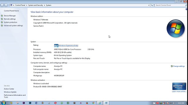Image resolution: width=188 pixels, height=105 pixels.
Task: Open Google Chrome from the taskbar
Action: 93,103
